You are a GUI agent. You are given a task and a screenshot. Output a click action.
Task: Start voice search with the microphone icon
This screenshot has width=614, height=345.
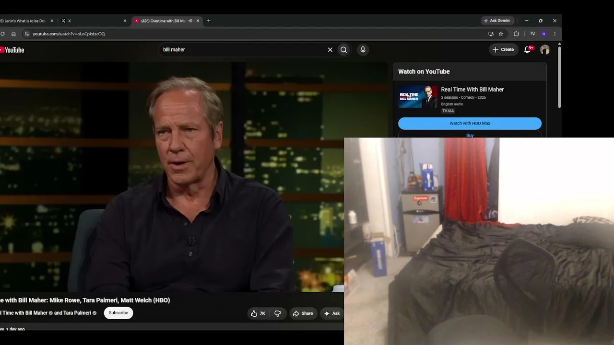pyautogui.click(x=363, y=50)
